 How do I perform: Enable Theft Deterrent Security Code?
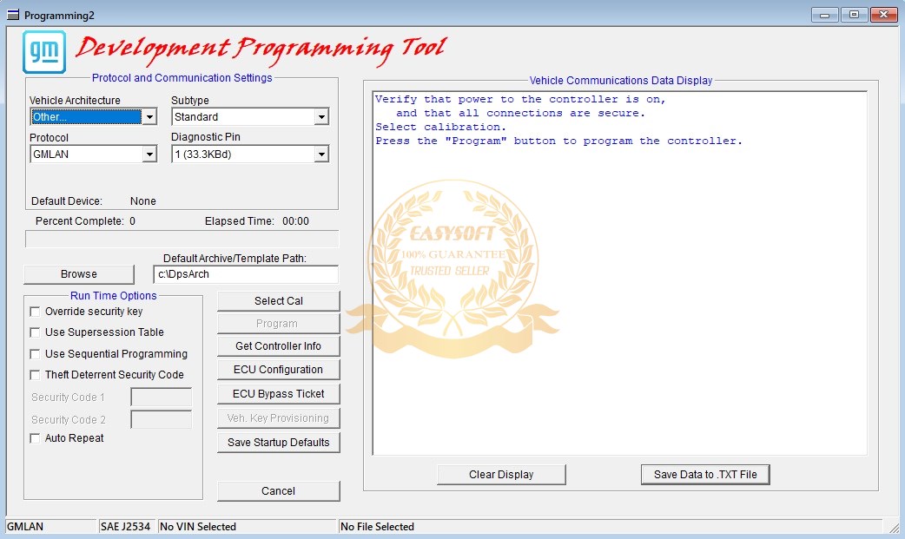[35, 375]
